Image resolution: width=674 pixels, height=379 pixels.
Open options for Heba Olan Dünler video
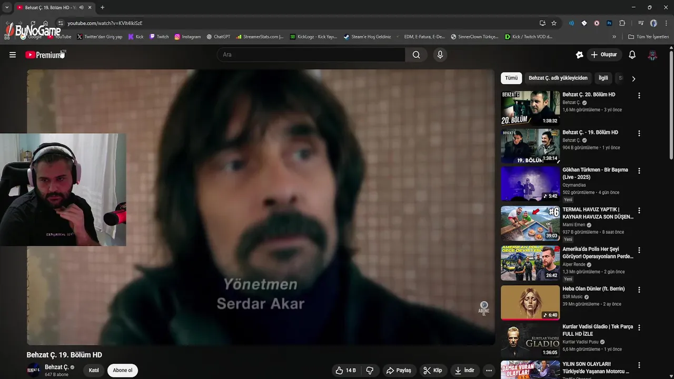click(639, 290)
